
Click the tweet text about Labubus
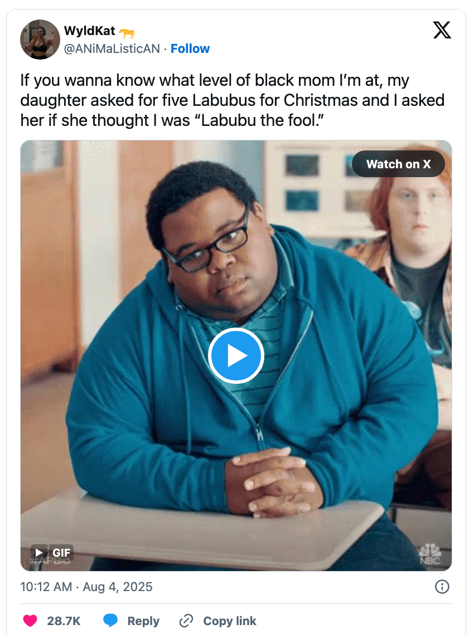[x=233, y=100]
